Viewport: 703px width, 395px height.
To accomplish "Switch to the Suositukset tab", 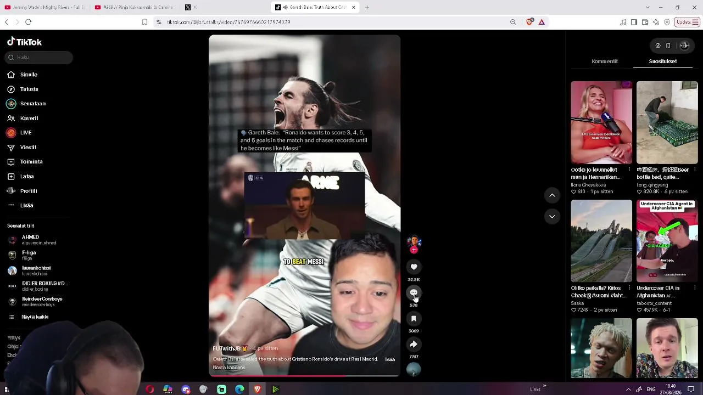I will [663, 61].
